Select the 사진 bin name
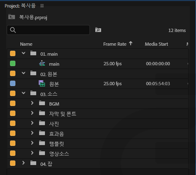Screen dimensions: 196x175 pos(54,124)
